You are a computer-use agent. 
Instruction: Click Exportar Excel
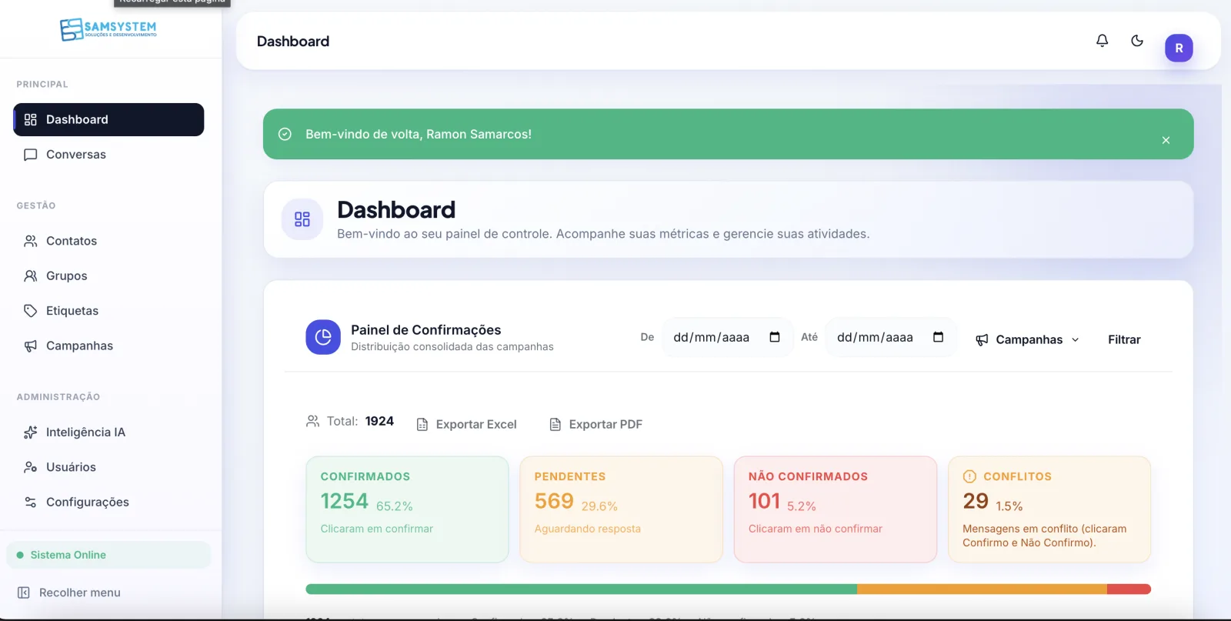pos(466,424)
